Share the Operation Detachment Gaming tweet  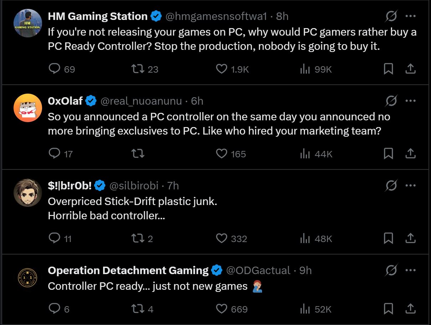[x=410, y=309]
